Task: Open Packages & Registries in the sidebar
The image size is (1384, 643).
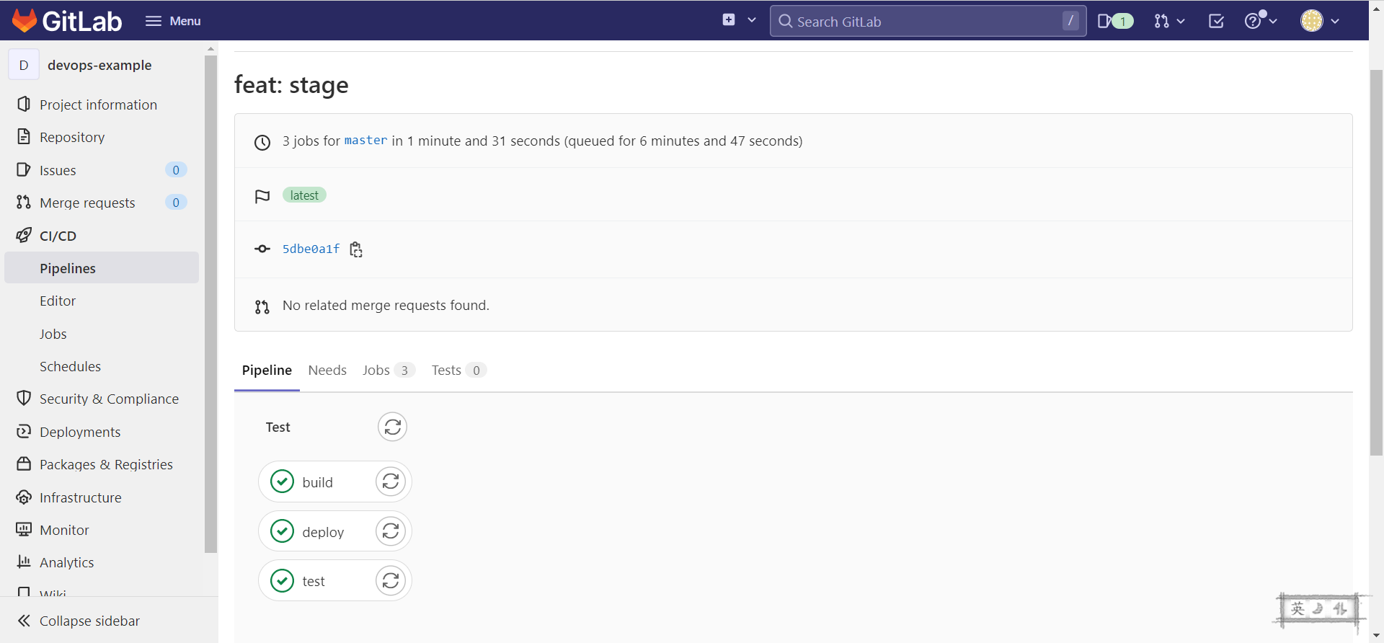Action: click(106, 464)
